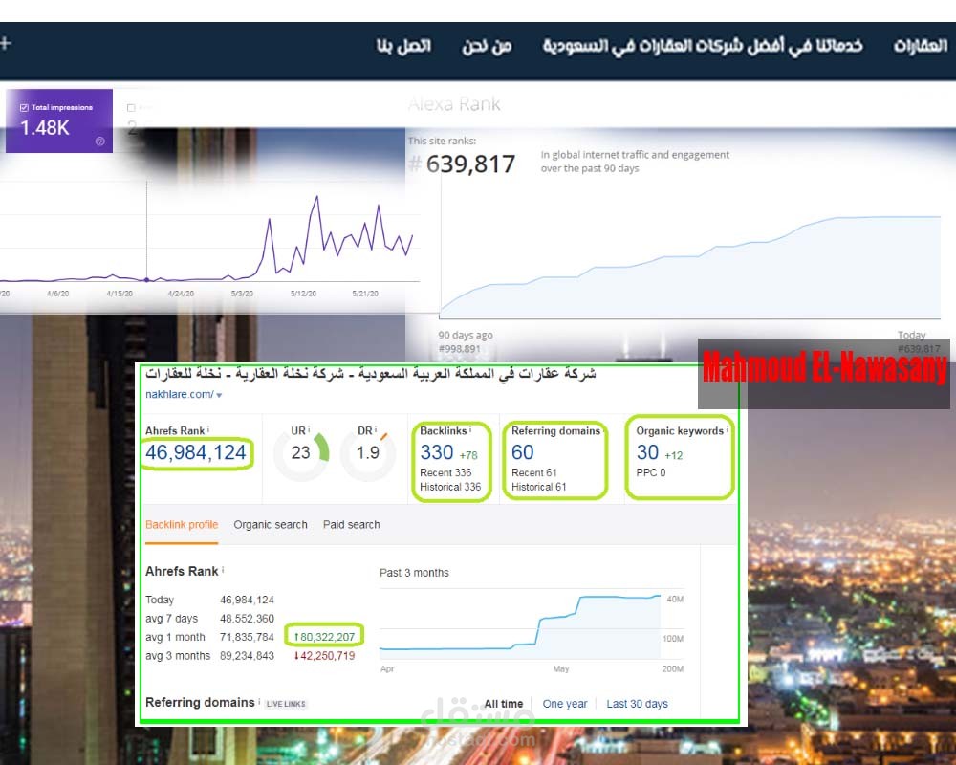Click the Recent 336 backlinks text
This screenshot has height=765, width=956.
445,472
